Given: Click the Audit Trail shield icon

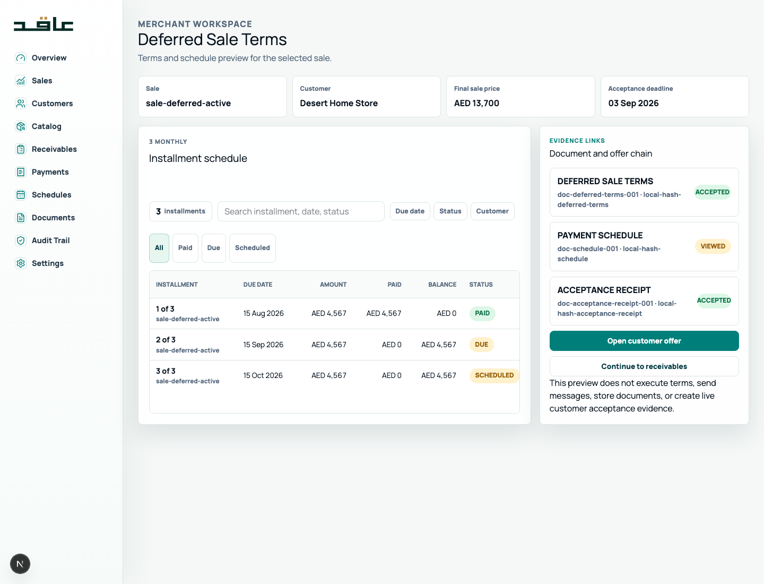Looking at the screenshot, I should [x=21, y=241].
